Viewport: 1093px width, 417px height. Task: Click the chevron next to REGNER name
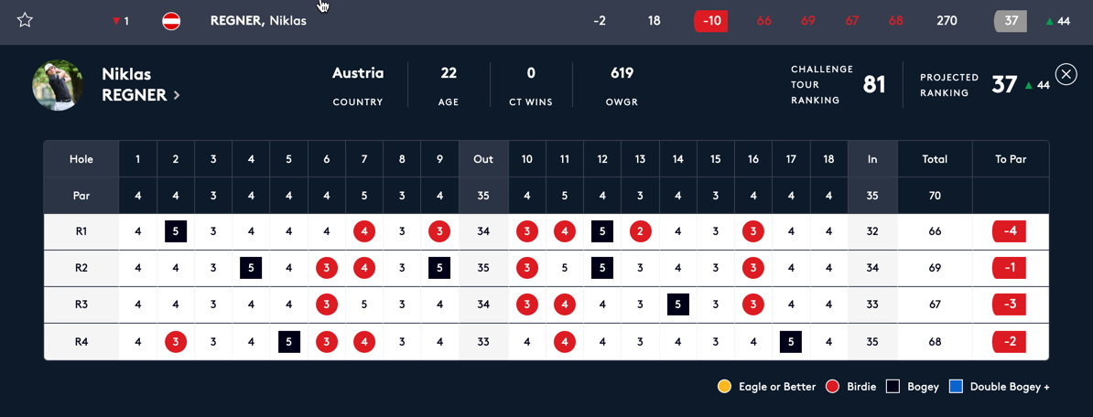[x=177, y=95]
